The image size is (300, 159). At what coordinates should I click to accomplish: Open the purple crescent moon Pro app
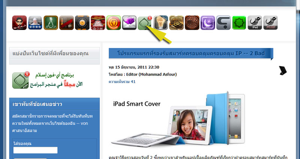pos(208,23)
